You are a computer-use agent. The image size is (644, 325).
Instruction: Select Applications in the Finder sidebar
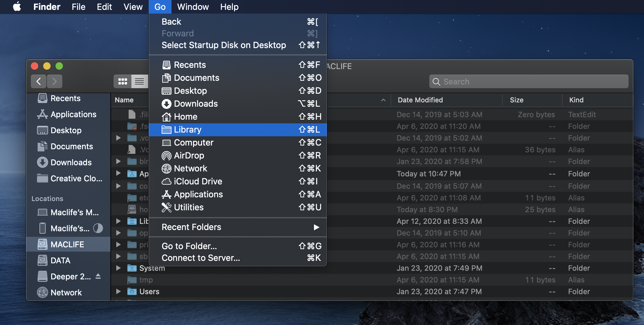click(73, 114)
